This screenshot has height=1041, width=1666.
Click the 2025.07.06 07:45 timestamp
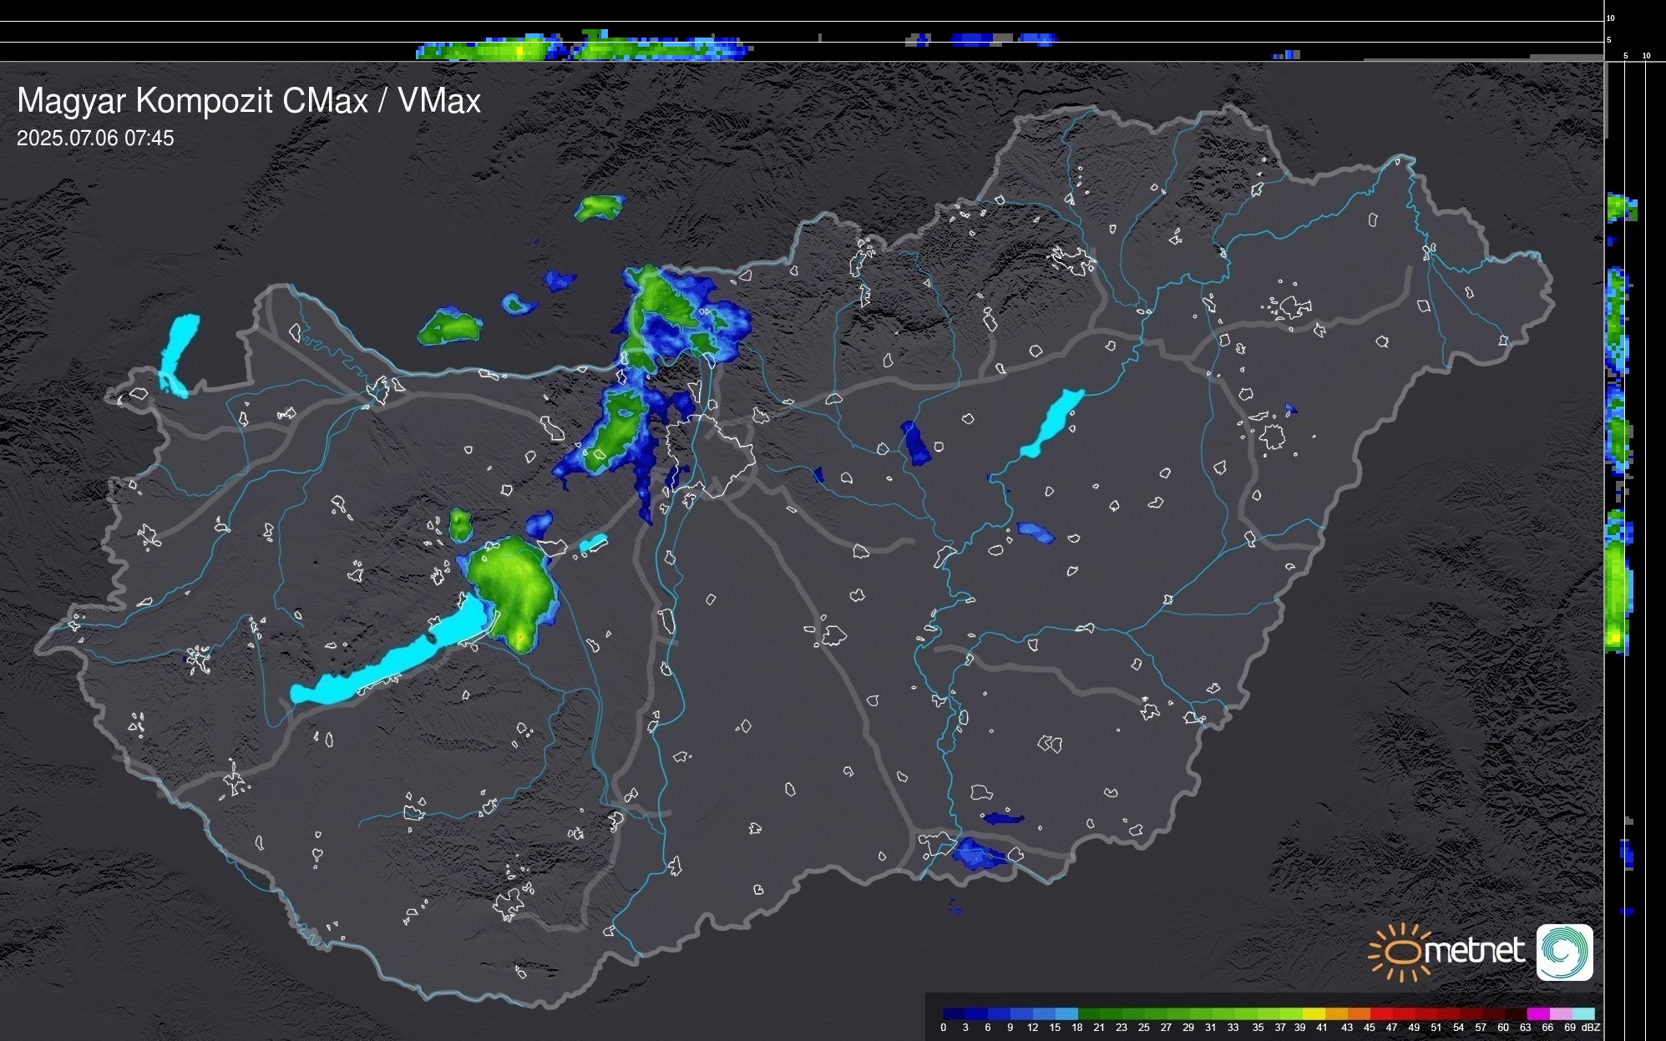tap(95, 139)
